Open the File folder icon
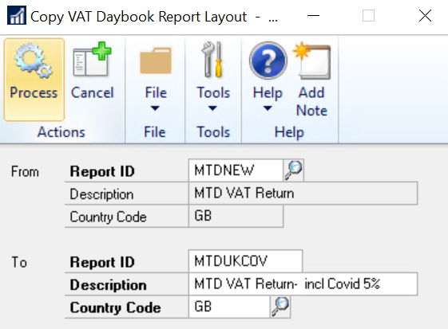Screen dimensions: 448x329 coord(156,61)
